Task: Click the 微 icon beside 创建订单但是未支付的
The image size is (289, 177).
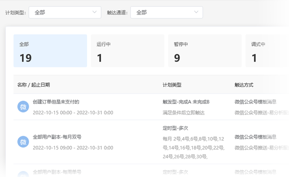Action: coord(23,106)
